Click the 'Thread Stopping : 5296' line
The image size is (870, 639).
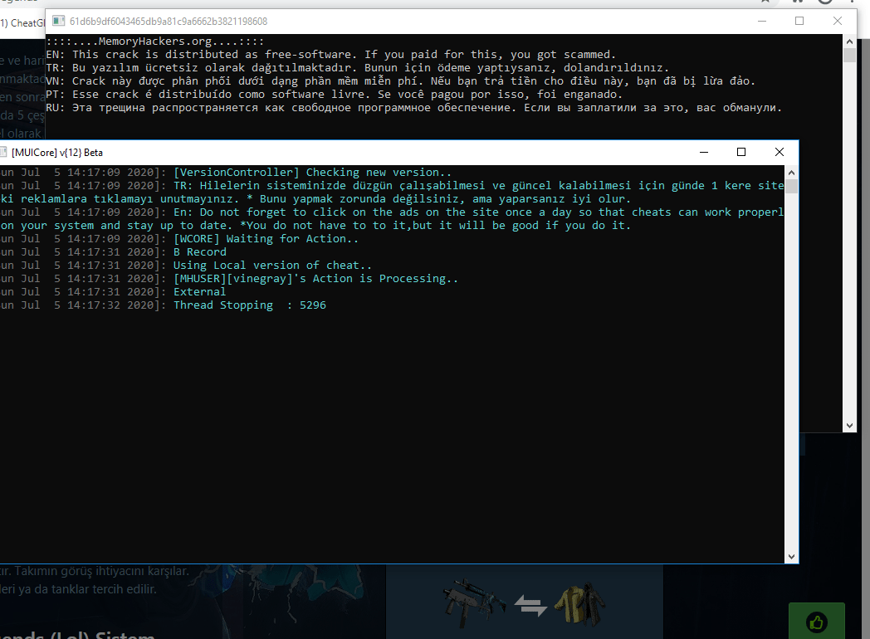click(250, 305)
